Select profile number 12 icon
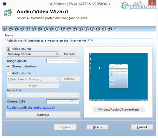Screen dimensions: 158x138 pyautogui.click(x=69, y=29)
